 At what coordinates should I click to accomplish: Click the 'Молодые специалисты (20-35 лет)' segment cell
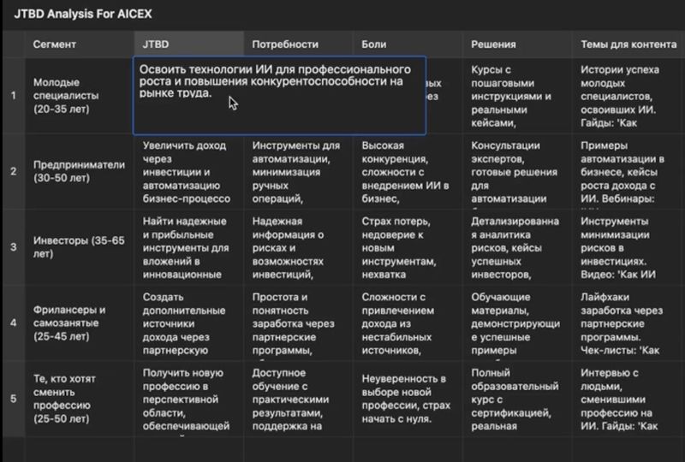click(80, 95)
